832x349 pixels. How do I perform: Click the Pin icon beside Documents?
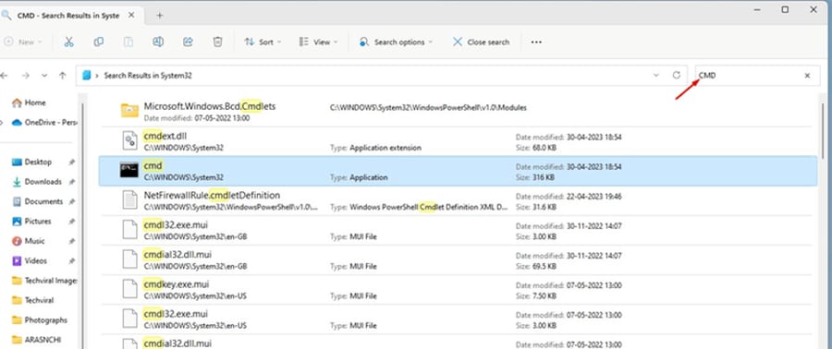point(71,202)
